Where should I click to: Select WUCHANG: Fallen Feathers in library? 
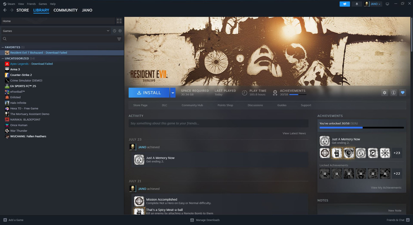pyautogui.click(x=62, y=136)
